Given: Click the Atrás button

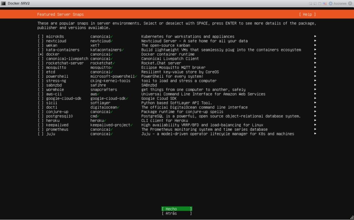Looking at the screenshot, I should click(177, 213).
